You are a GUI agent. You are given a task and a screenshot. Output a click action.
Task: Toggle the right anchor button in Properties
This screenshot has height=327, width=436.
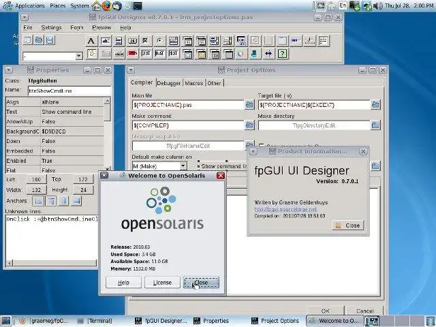coord(64,201)
